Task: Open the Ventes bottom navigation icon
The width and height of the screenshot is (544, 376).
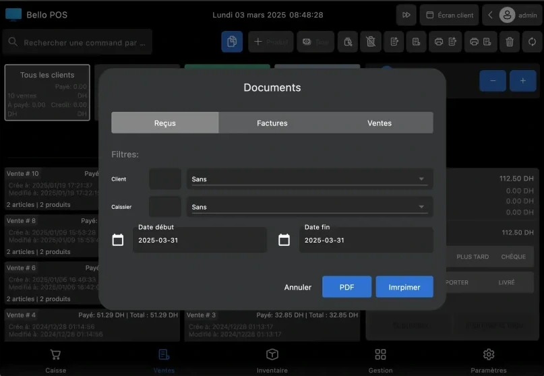Action: click(164, 355)
